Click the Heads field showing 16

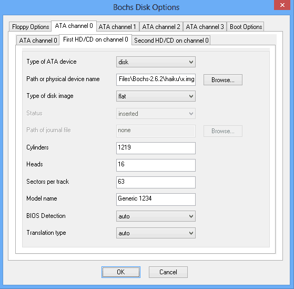(156, 165)
